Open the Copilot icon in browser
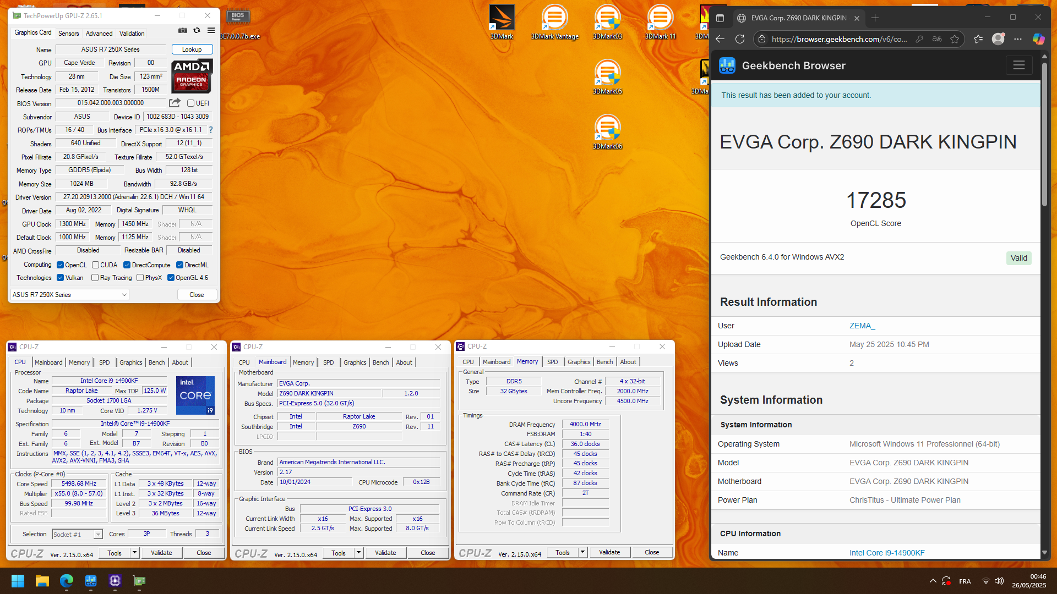The height and width of the screenshot is (594, 1057). pyautogui.click(x=1038, y=38)
